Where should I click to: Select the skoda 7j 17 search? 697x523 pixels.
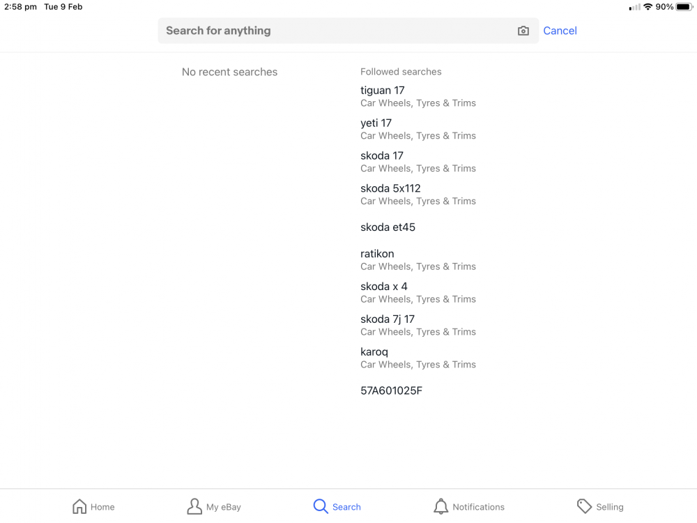418,325
